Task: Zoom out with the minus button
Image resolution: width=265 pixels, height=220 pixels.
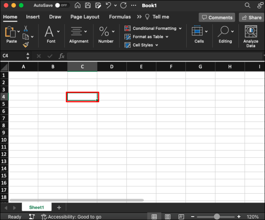Action: coord(193,217)
